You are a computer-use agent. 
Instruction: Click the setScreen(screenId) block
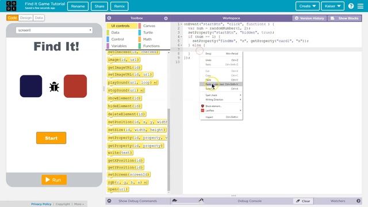(129, 174)
